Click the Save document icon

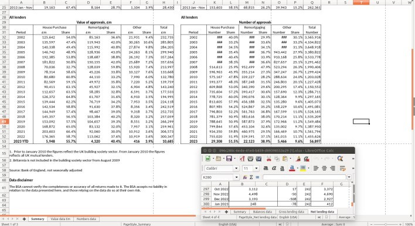click(229, 158)
